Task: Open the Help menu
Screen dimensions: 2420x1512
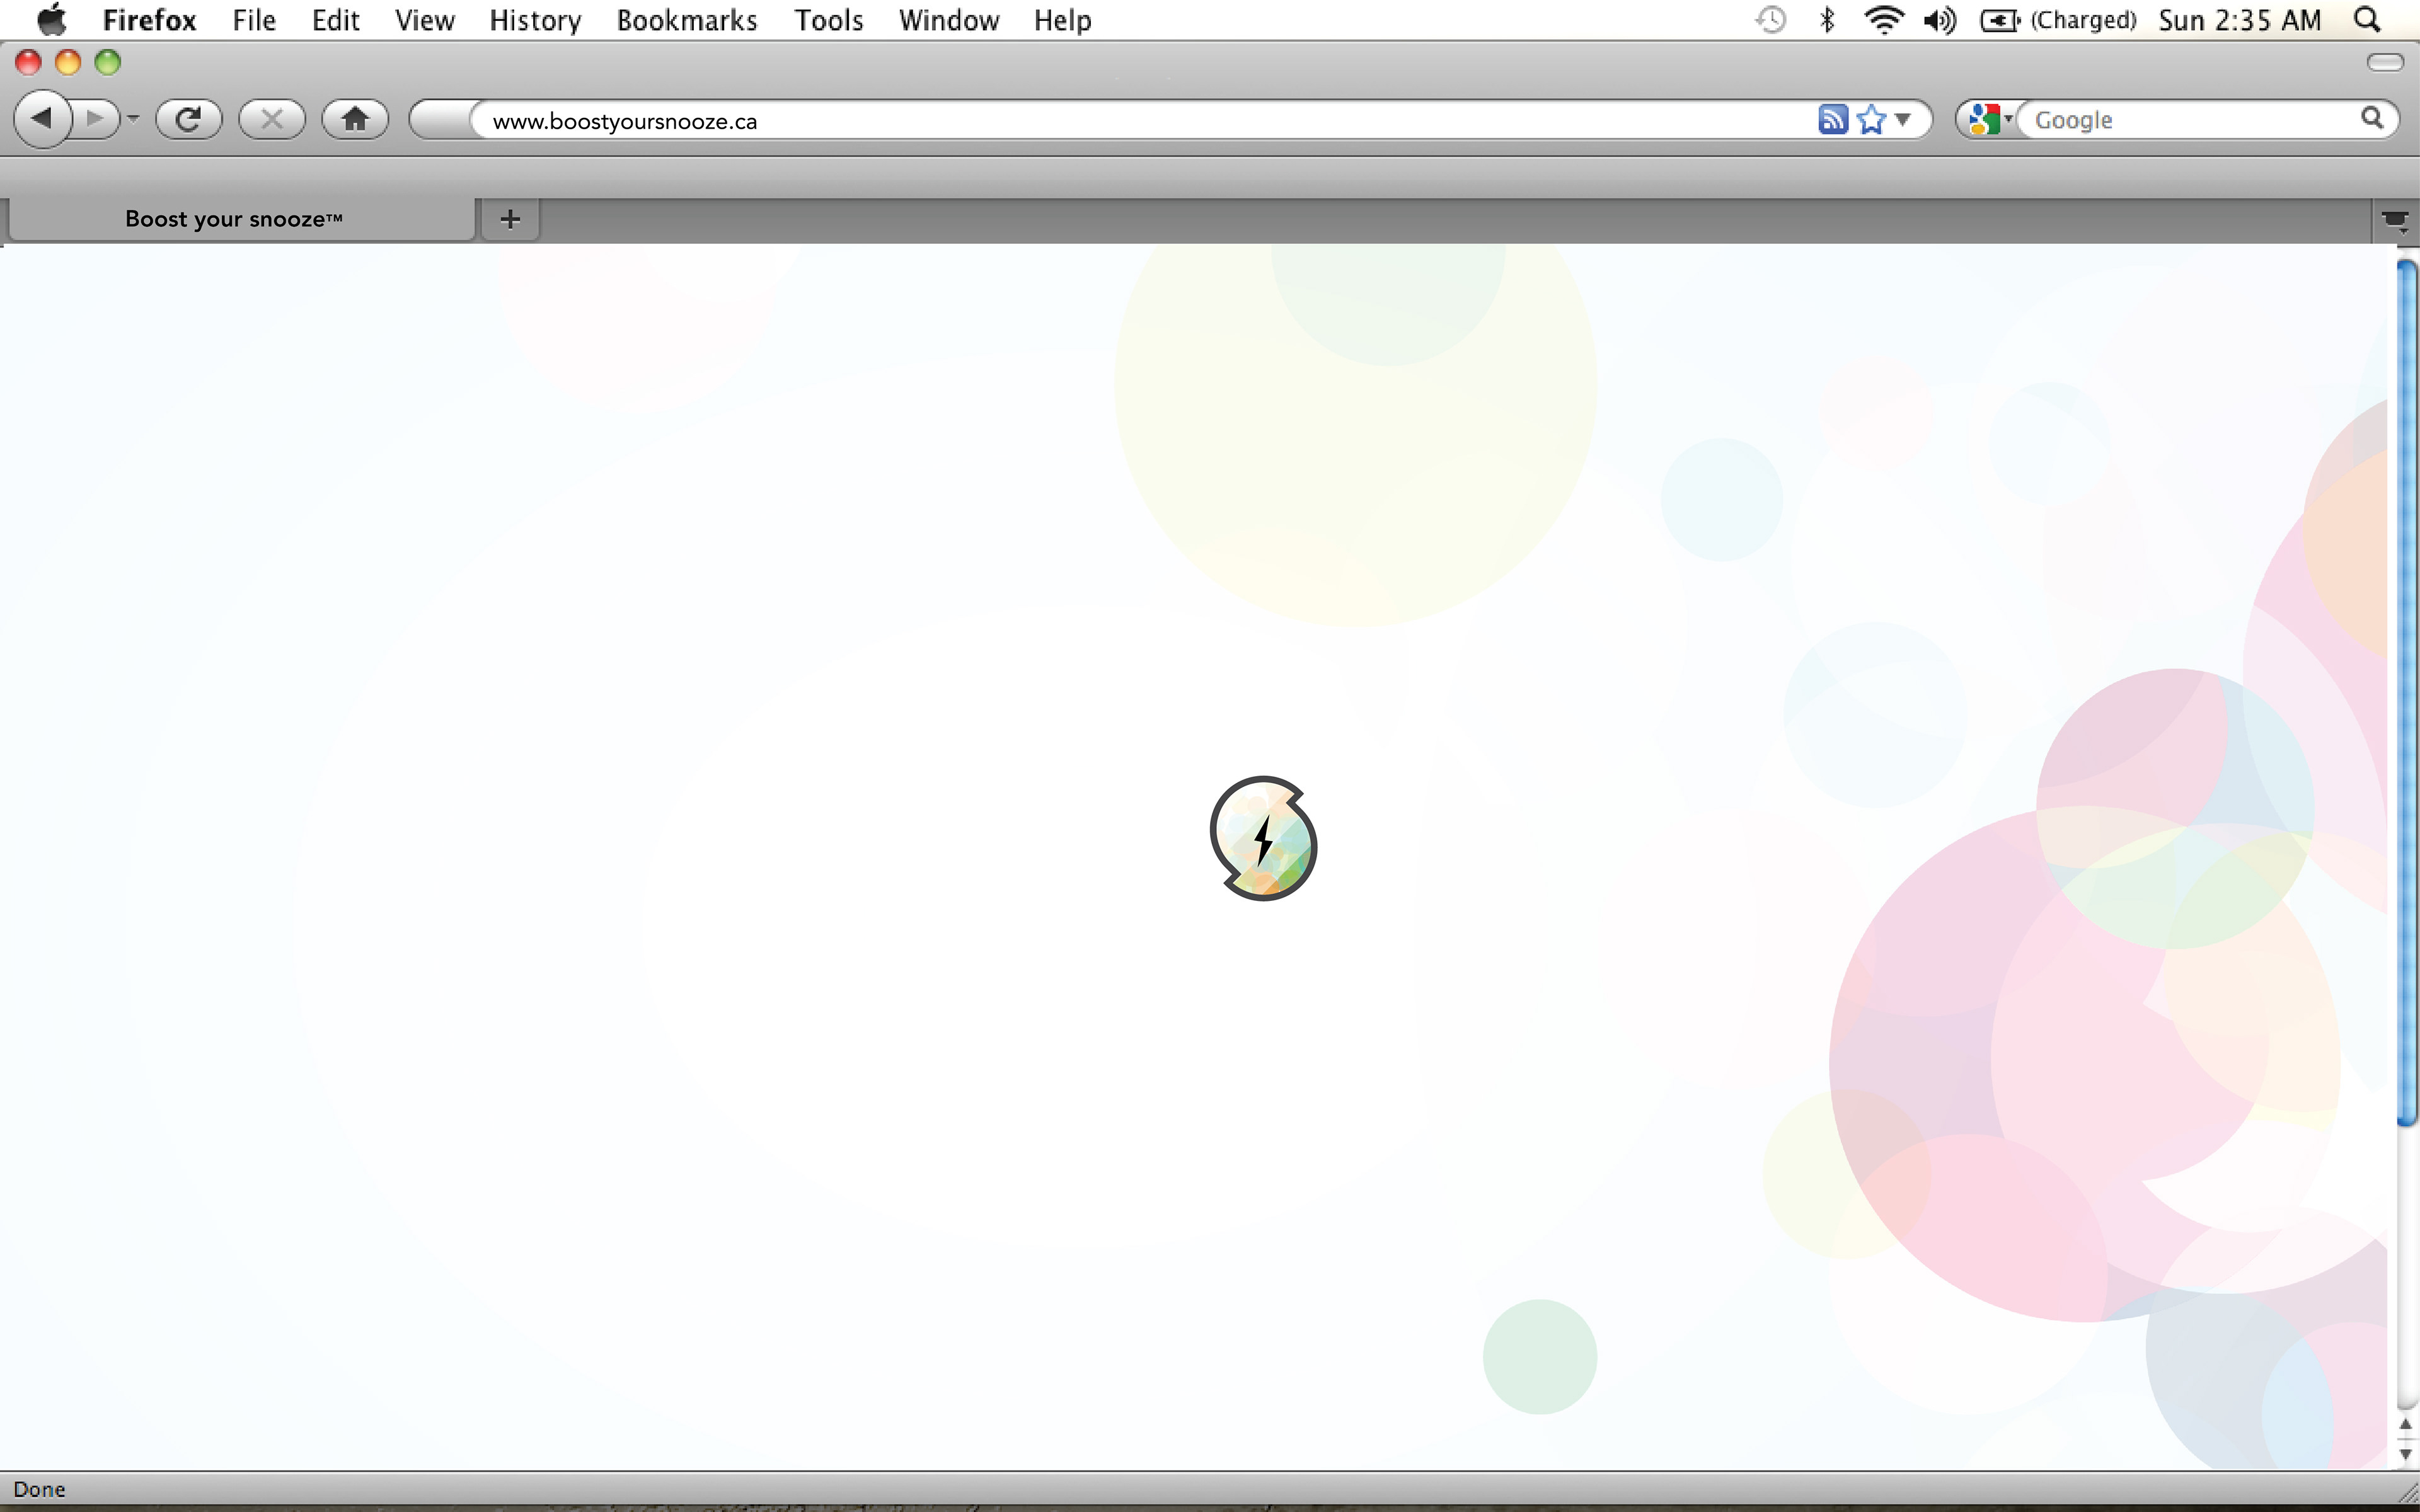Action: click(1062, 20)
